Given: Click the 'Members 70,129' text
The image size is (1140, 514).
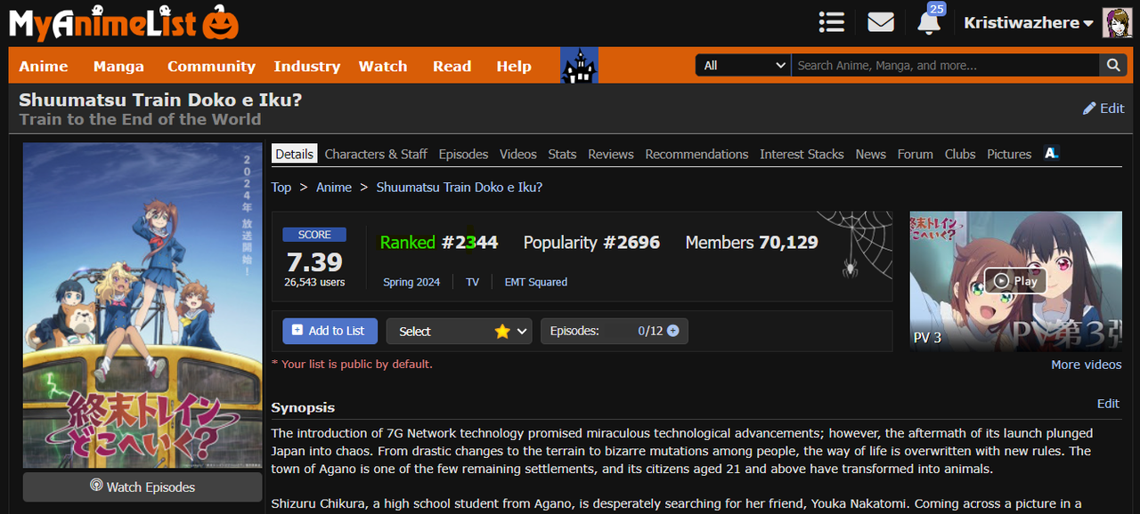Looking at the screenshot, I should coord(752,242).
